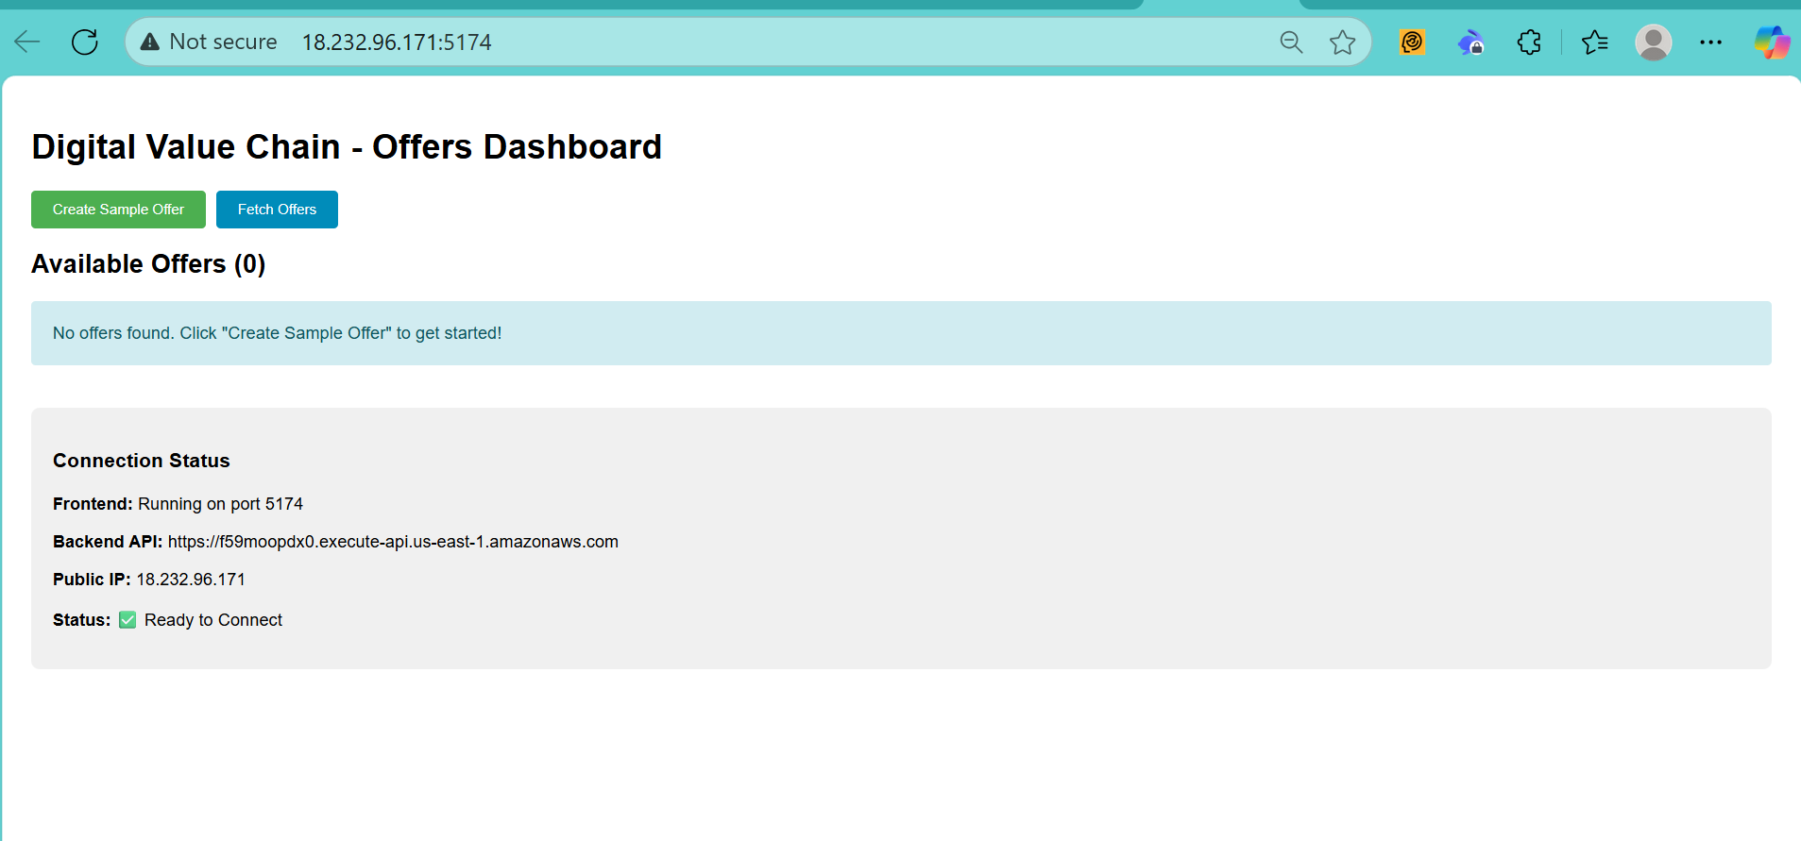
Task: Add this page to favorites star
Action: (x=1342, y=42)
